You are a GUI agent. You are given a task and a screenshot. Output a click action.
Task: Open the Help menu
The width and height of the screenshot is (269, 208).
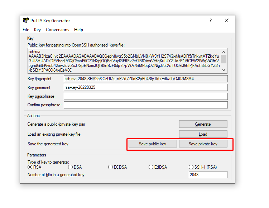(78, 30)
